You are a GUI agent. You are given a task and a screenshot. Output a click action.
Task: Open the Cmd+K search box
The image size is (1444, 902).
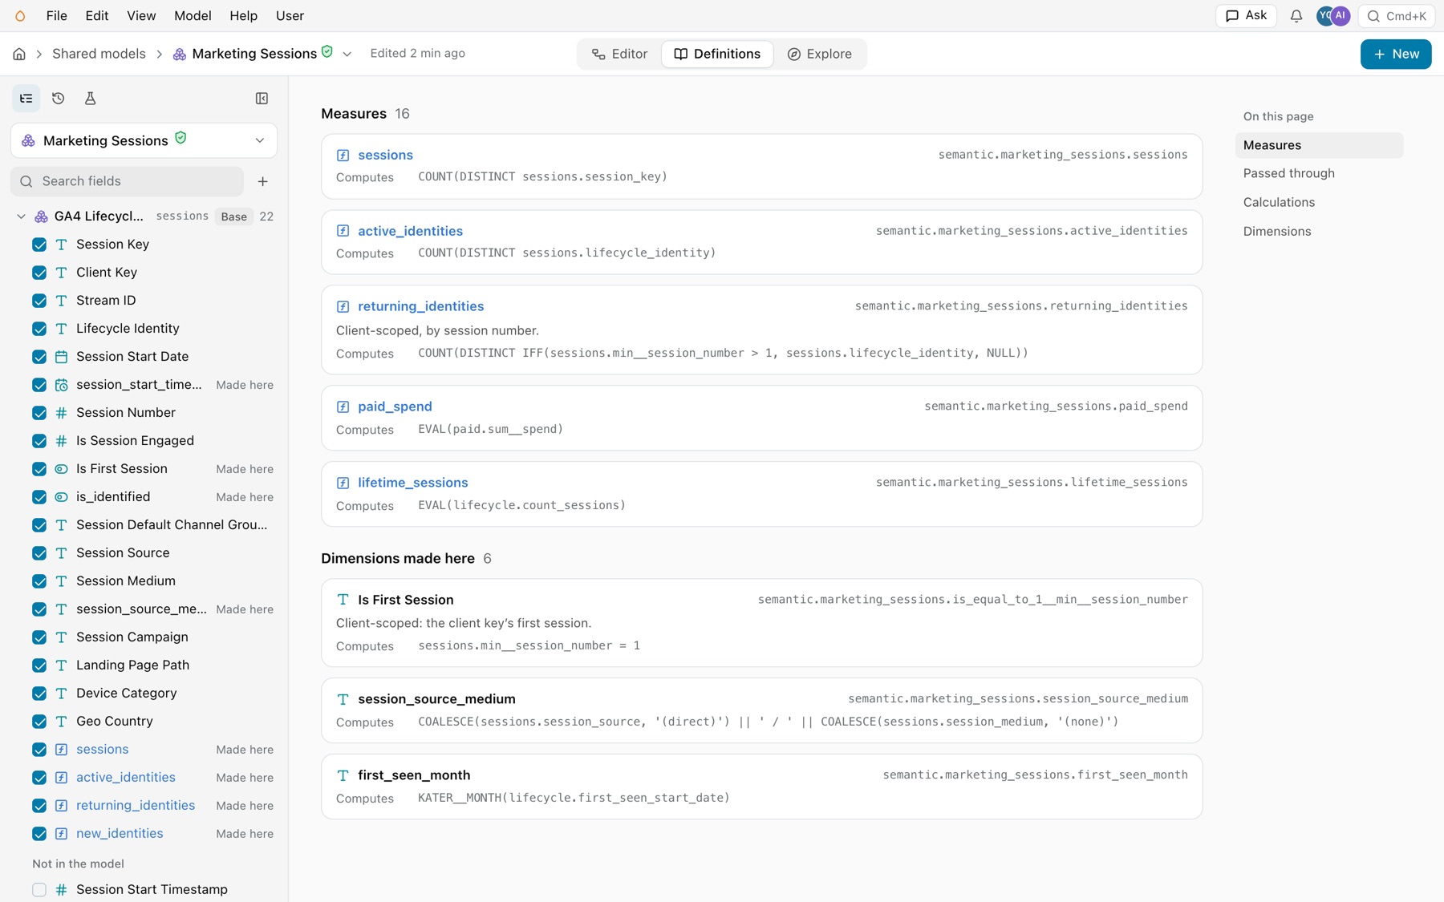point(1396,16)
